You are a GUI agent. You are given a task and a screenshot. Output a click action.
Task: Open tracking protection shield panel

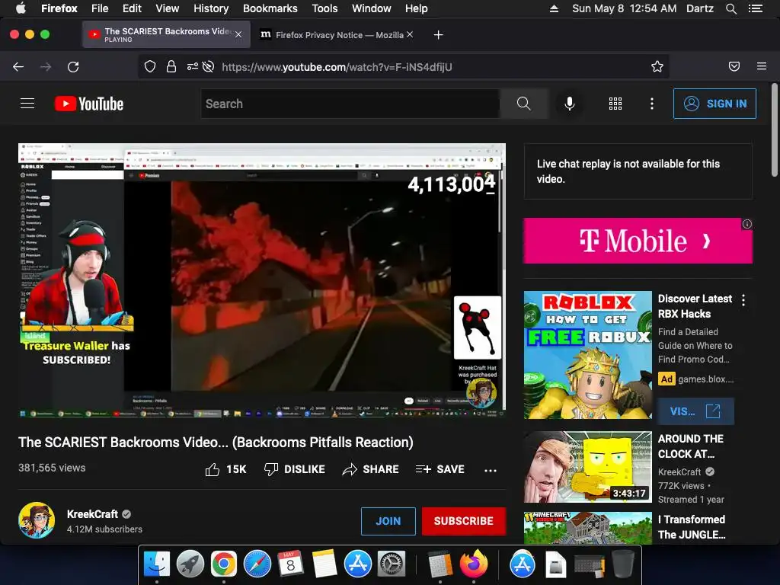[150, 67]
